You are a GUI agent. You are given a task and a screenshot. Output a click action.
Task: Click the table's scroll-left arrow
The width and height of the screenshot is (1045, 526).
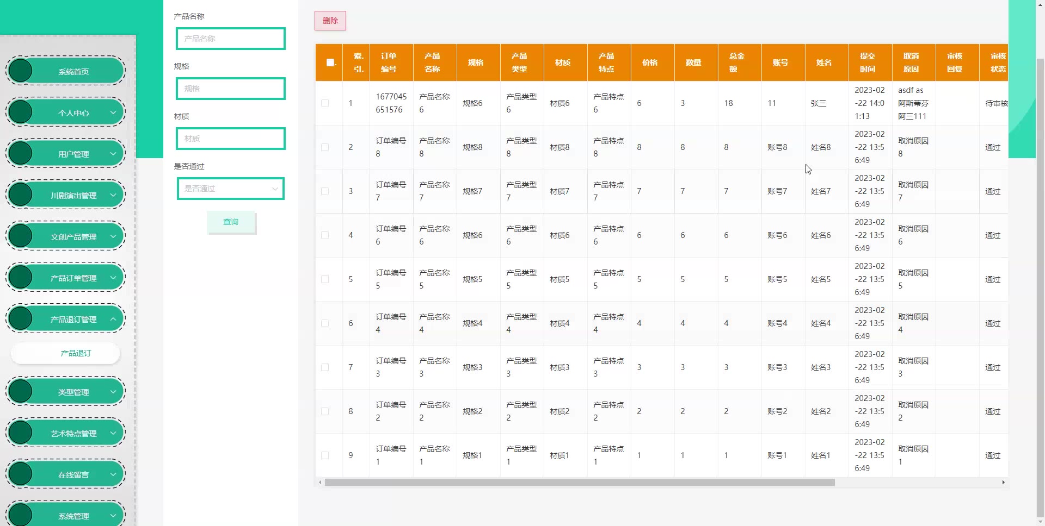pos(320,483)
